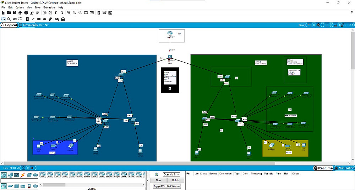Open the Extensions menu
Image resolution: width=355 pixels, height=190 pixels.
tap(49, 7)
